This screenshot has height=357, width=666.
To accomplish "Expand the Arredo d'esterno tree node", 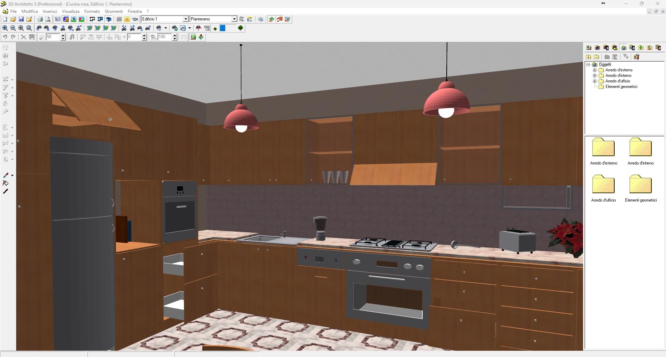I will [595, 70].
